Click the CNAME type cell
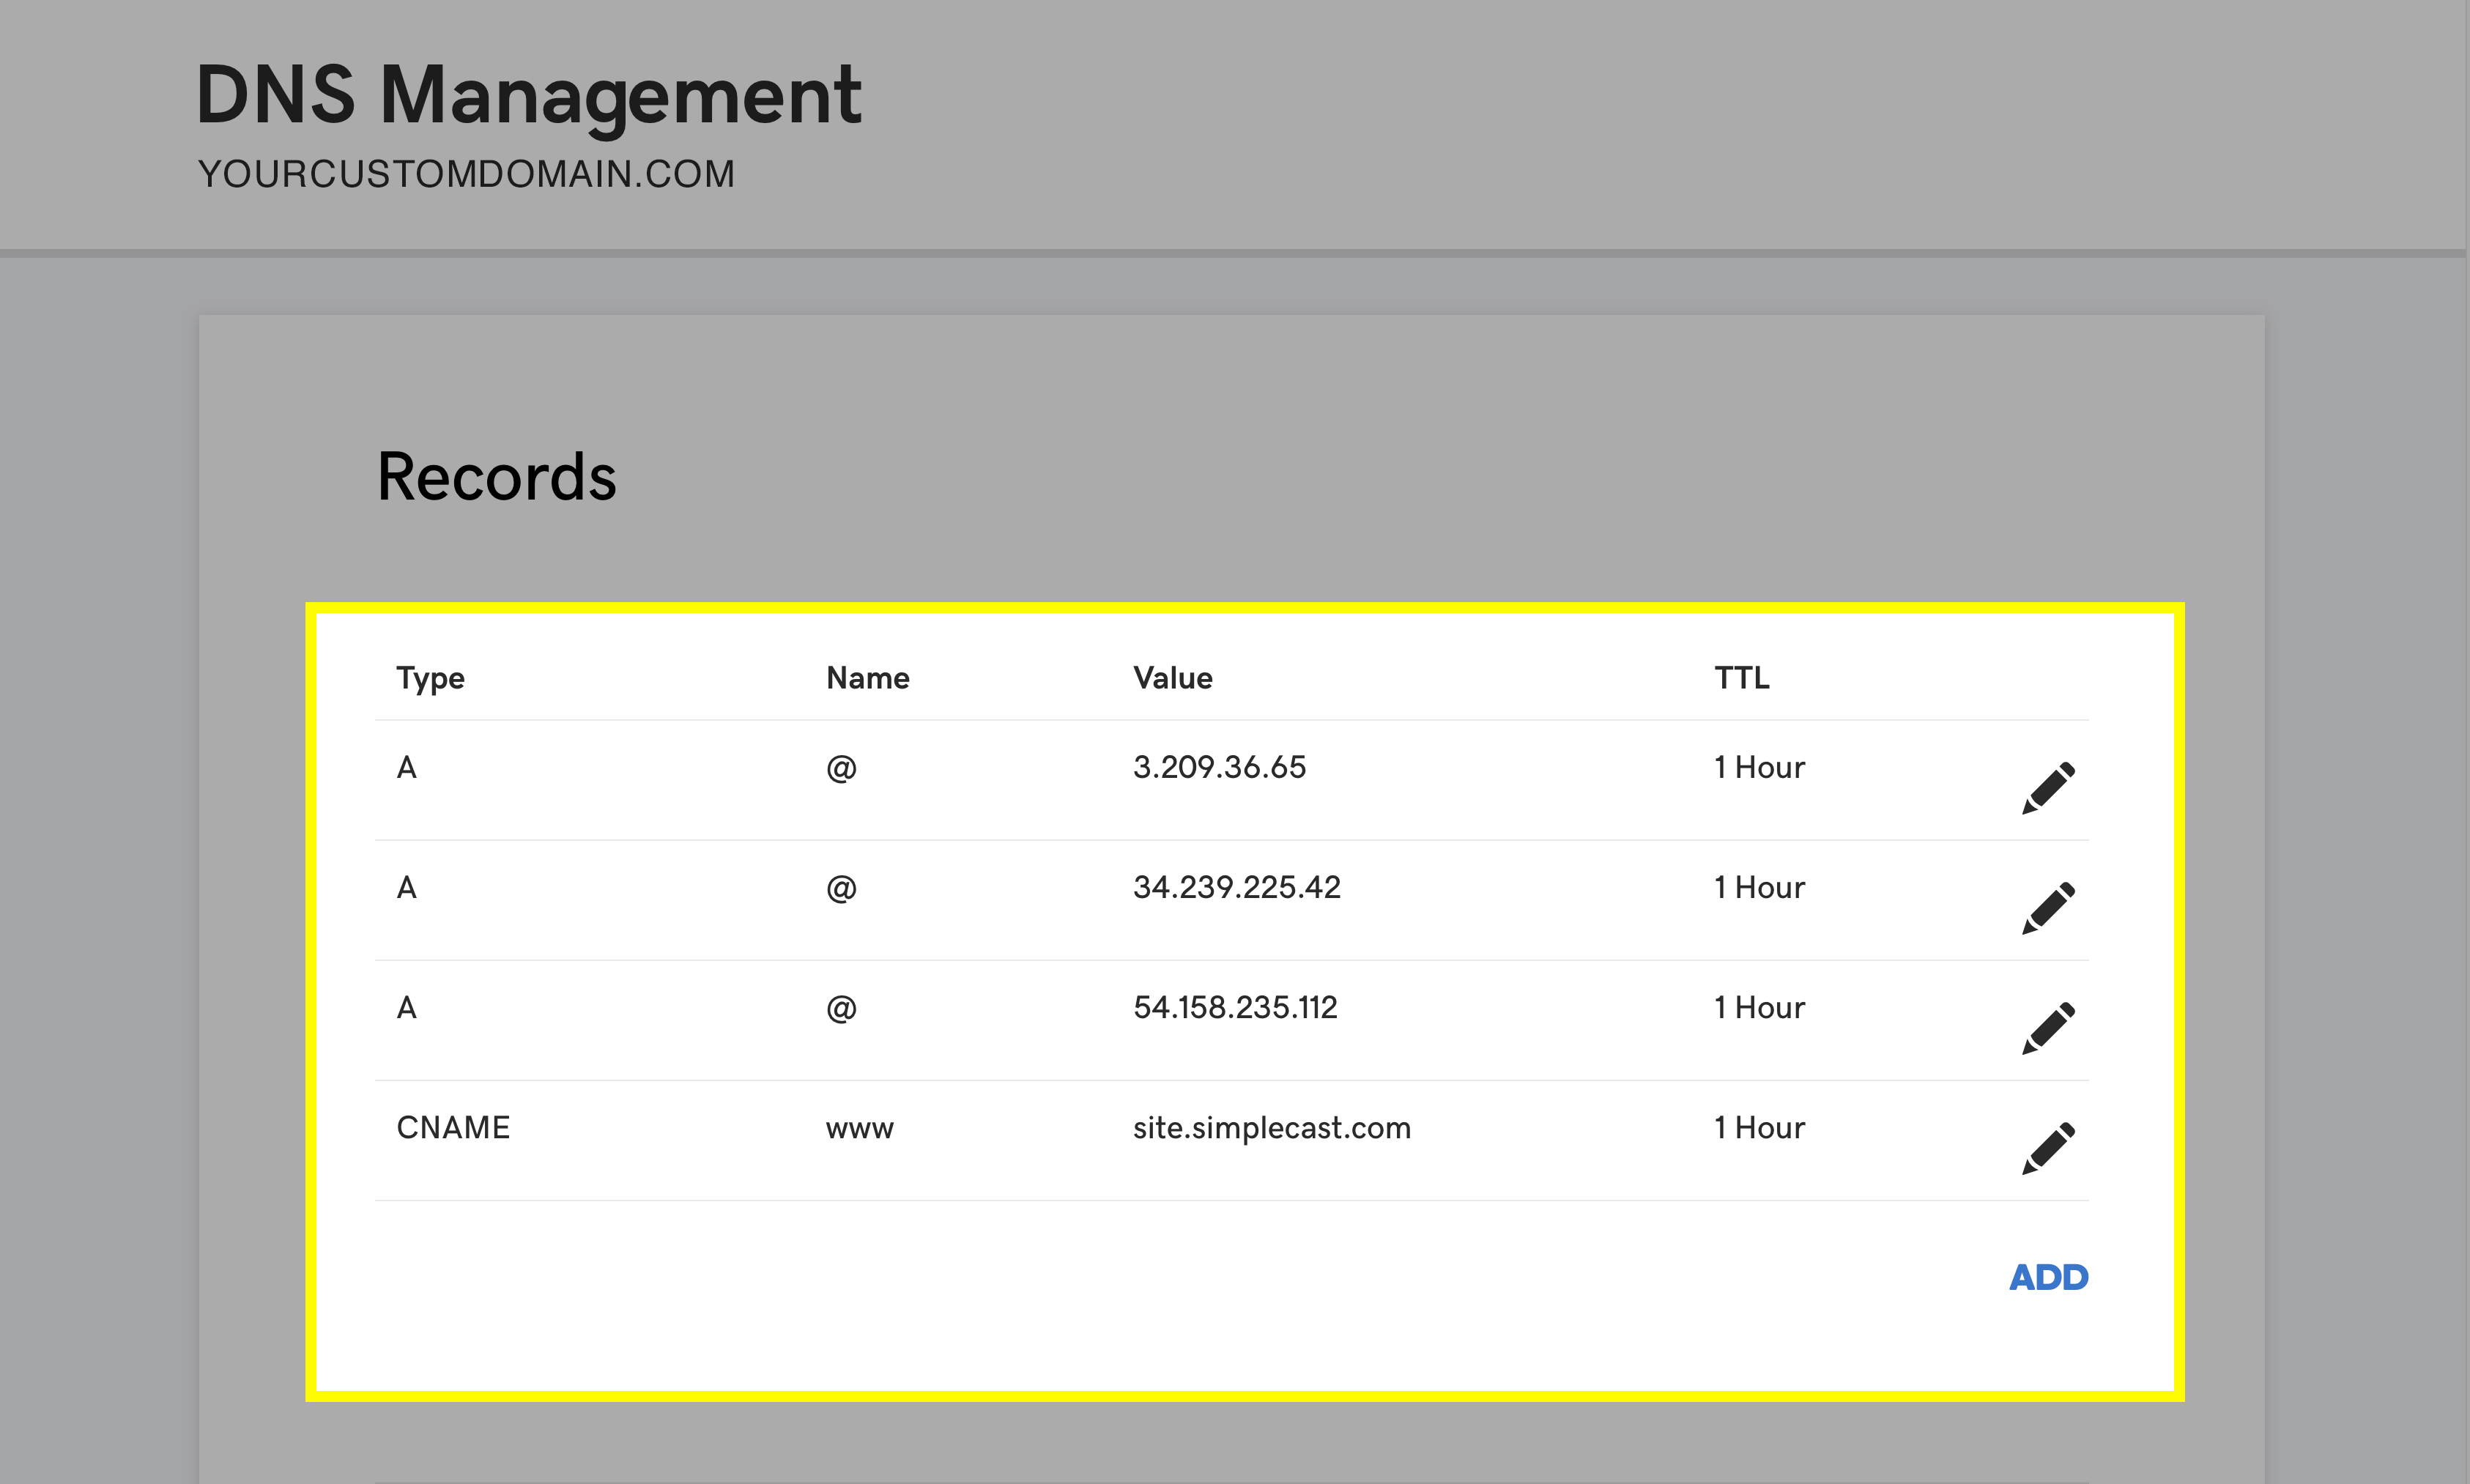Image resolution: width=2470 pixels, height=1484 pixels. pos(453,1127)
